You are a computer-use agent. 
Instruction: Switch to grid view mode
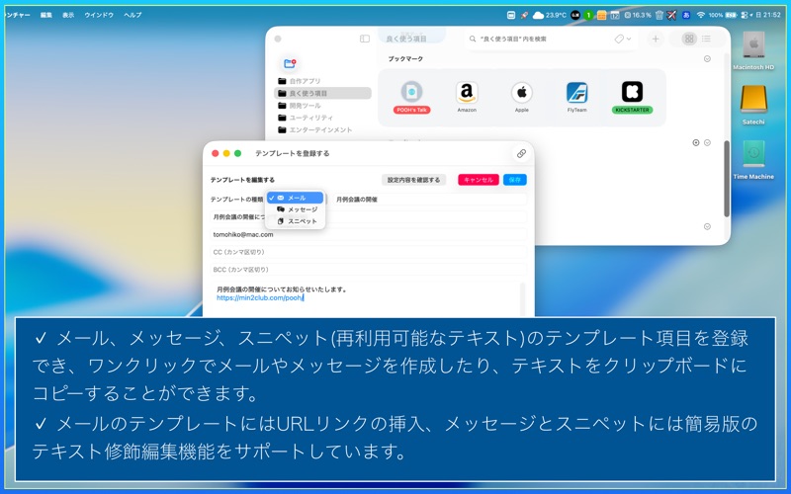689,39
